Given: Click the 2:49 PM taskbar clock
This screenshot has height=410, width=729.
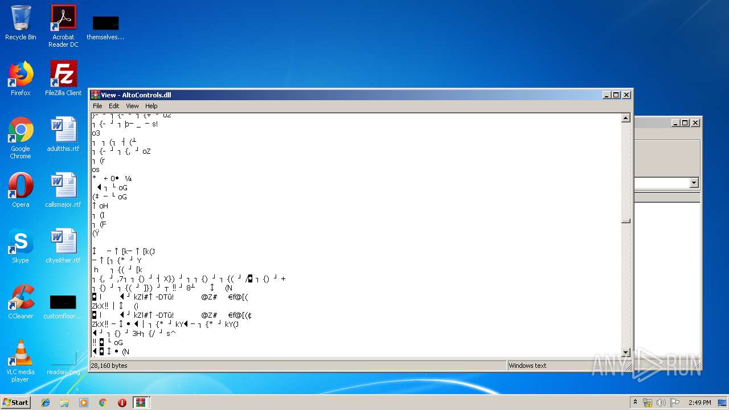Looking at the screenshot, I should pos(699,403).
